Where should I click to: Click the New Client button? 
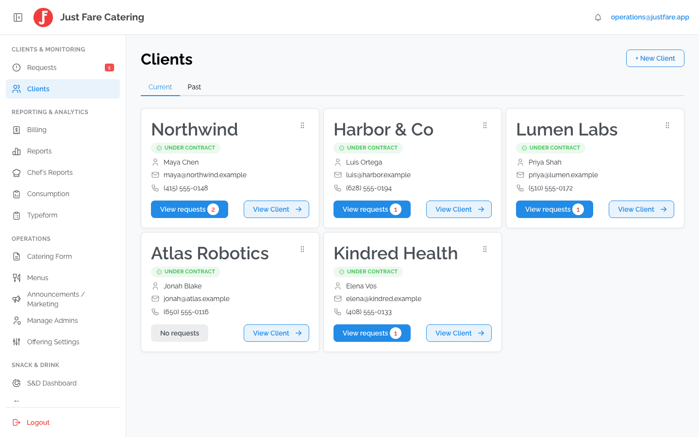655,58
